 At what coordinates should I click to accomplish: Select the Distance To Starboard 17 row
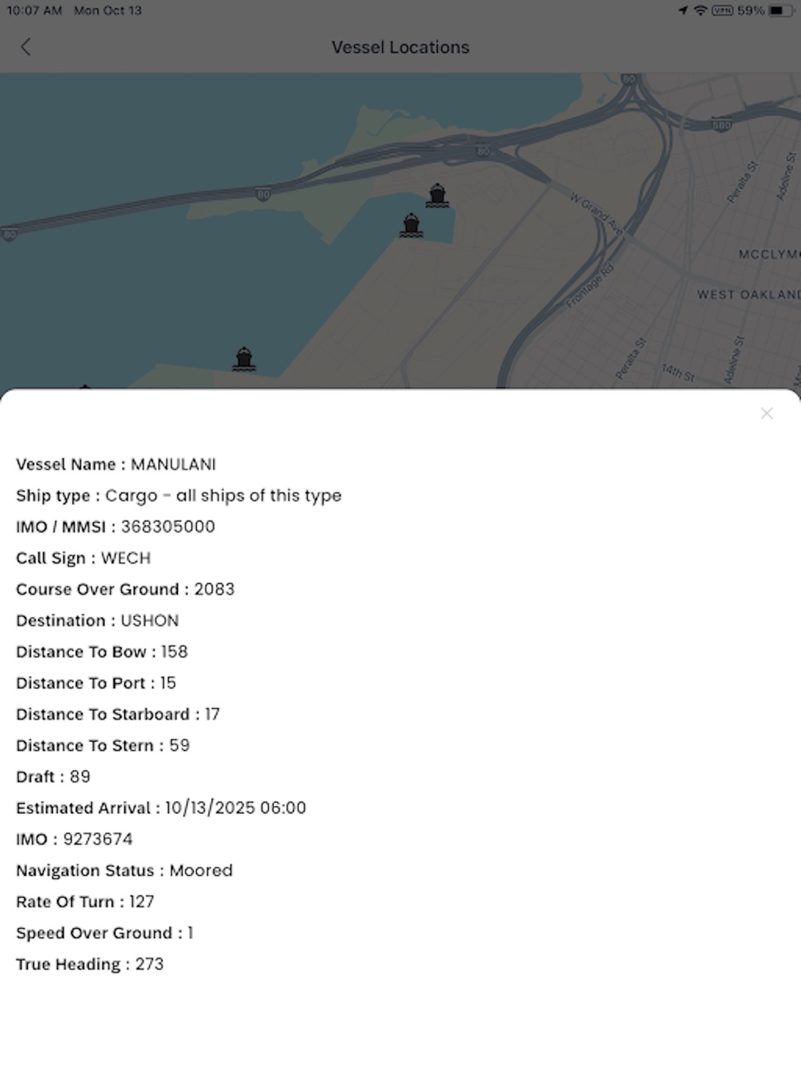pos(118,714)
